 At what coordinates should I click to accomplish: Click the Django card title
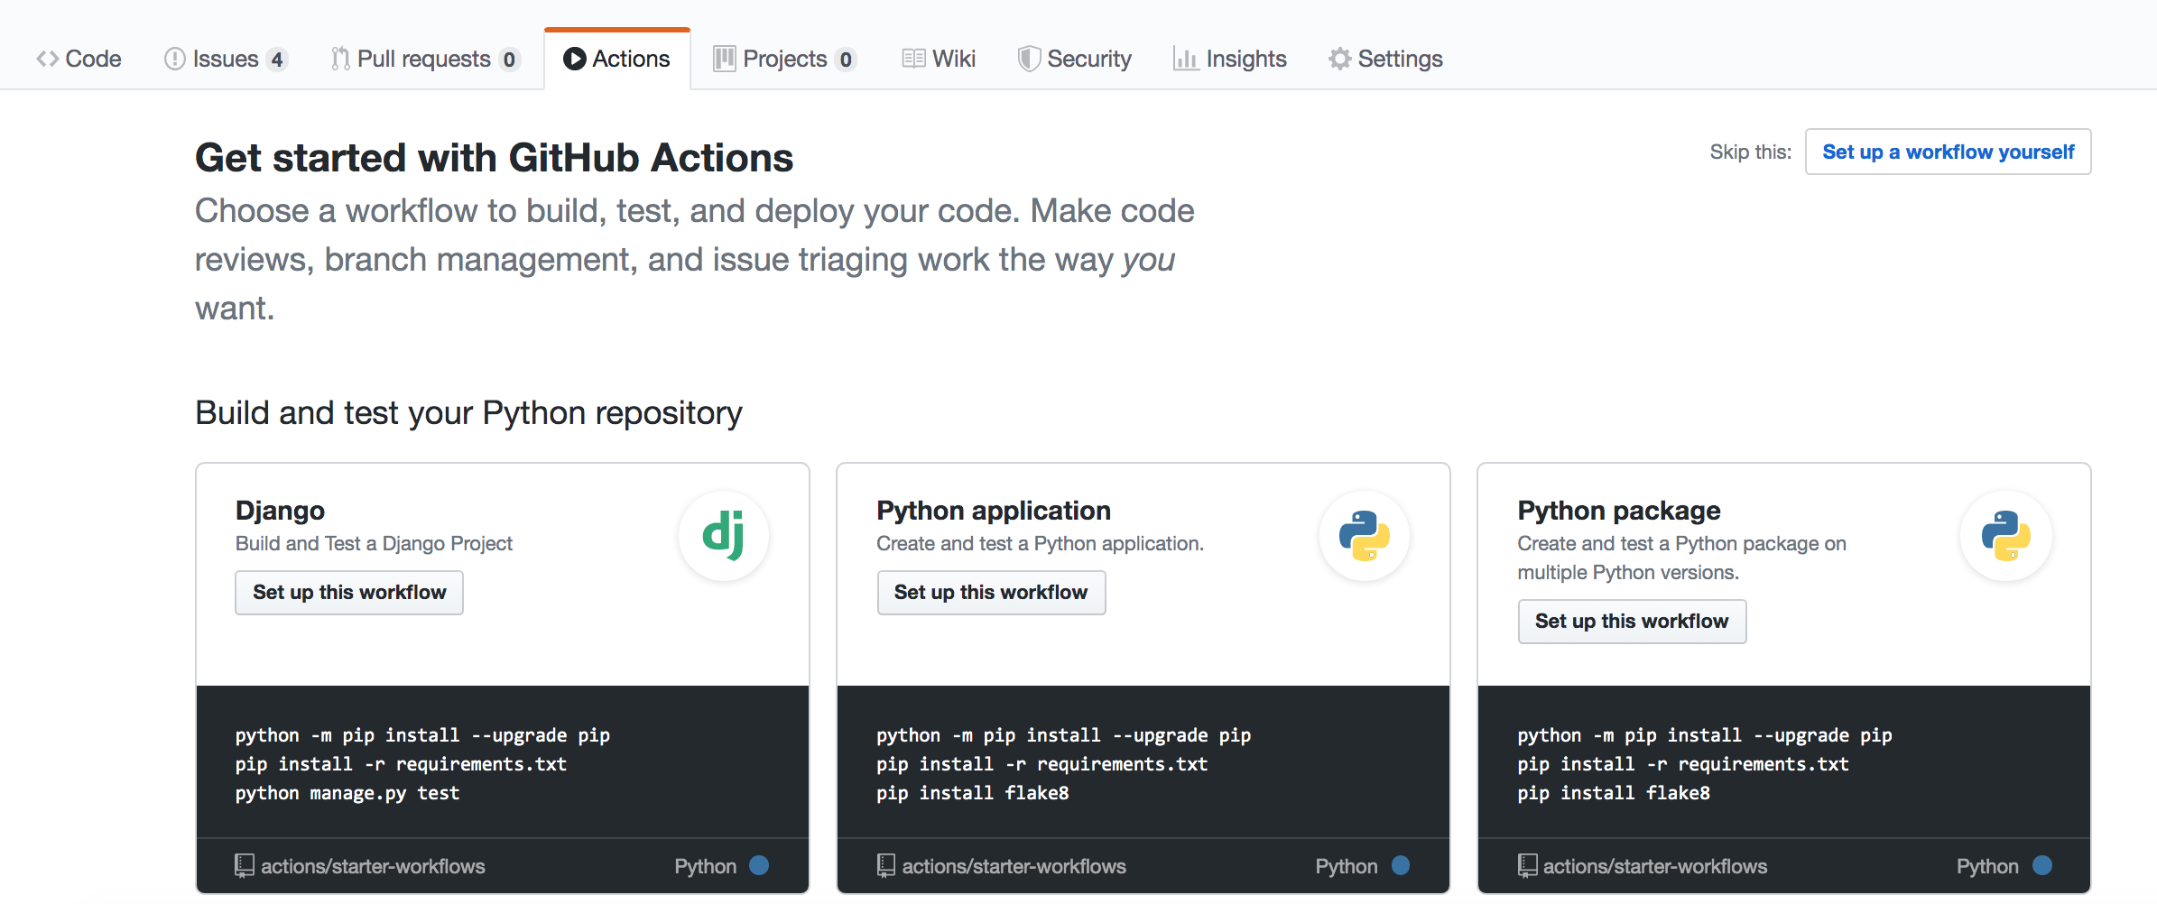pos(280,511)
